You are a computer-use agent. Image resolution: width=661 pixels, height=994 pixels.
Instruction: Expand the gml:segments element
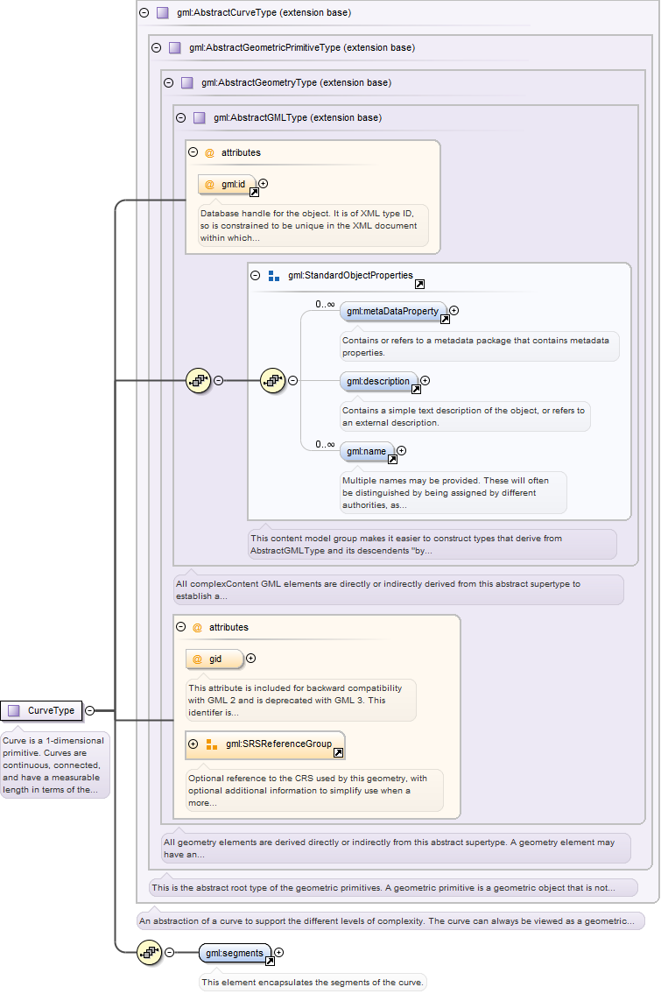(x=279, y=952)
